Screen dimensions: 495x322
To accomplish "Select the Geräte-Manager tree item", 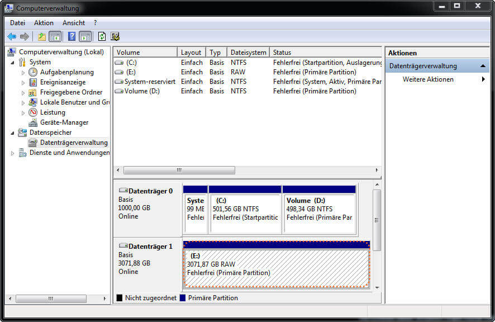I will point(64,122).
